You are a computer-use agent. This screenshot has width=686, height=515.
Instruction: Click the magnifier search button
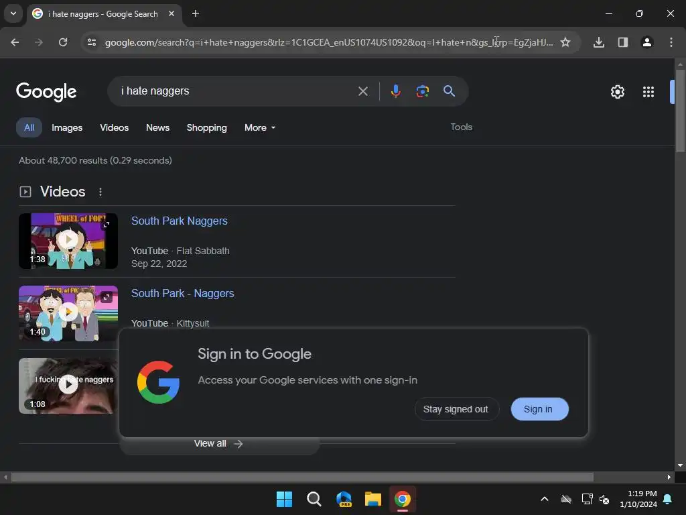(449, 91)
